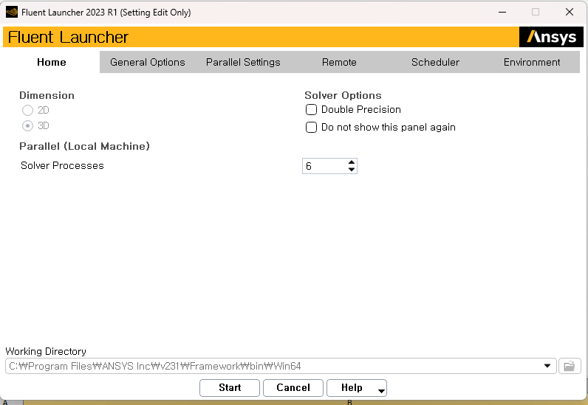Switch to the Environment tab
This screenshot has height=405, width=588.
coord(531,62)
